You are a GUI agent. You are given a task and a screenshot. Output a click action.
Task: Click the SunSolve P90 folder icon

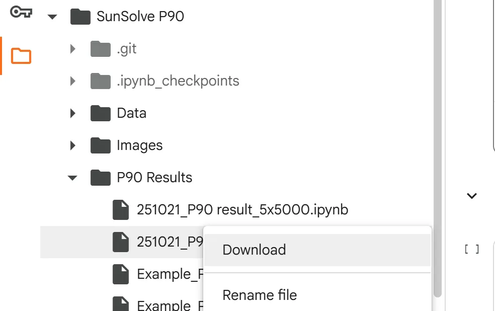(x=80, y=17)
